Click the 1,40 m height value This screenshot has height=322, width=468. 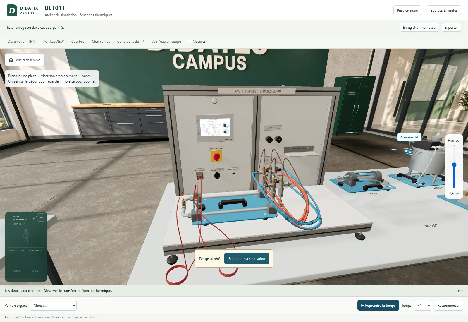point(454,193)
